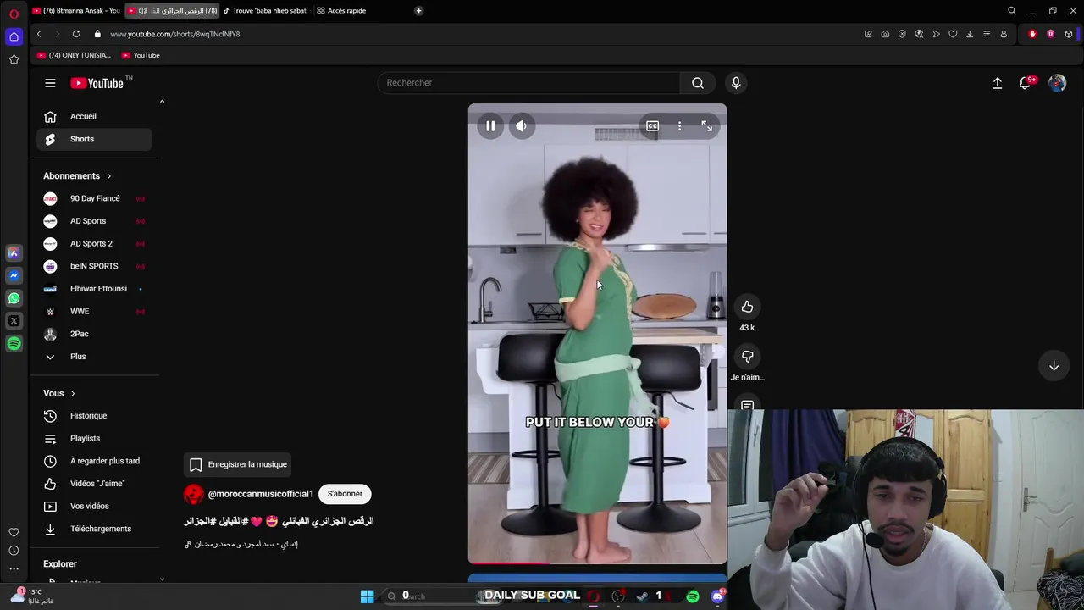Screen dimensions: 1084x610
Task: Toggle closed captions on the Short
Action: (x=652, y=126)
